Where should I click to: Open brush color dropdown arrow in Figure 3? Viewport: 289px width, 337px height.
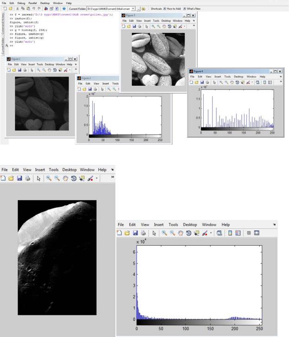pos(184,26)
